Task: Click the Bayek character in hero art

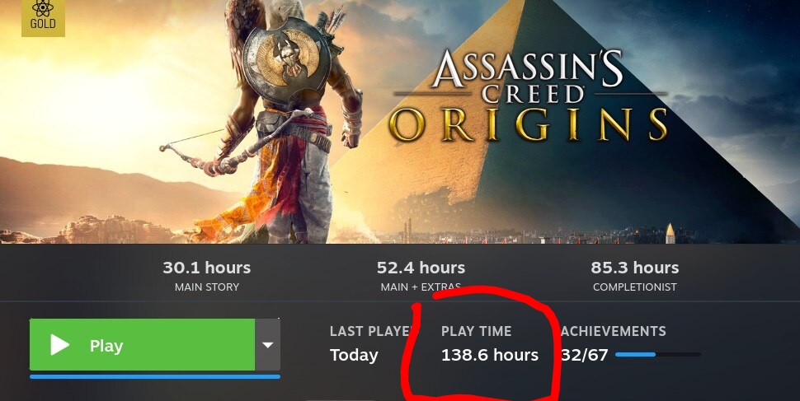Action: (285, 123)
